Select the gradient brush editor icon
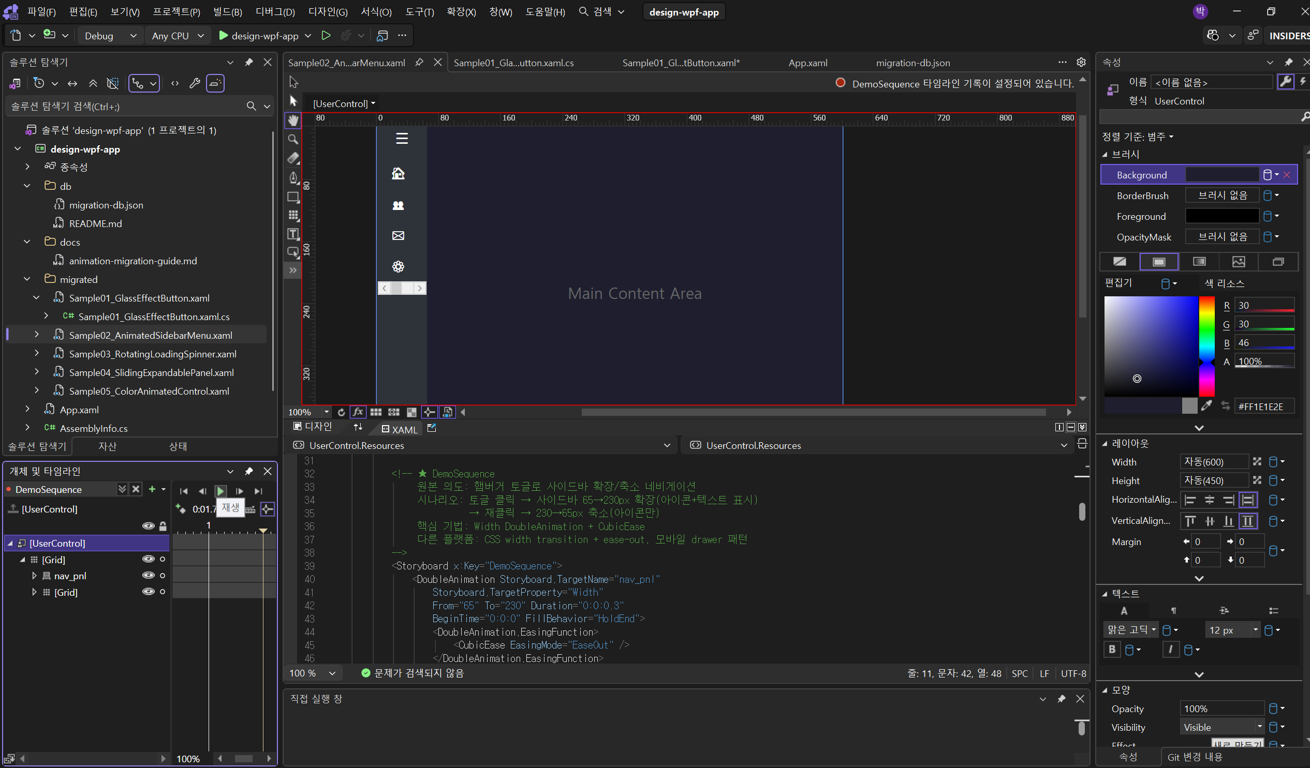1310x768 pixels. [x=1199, y=262]
